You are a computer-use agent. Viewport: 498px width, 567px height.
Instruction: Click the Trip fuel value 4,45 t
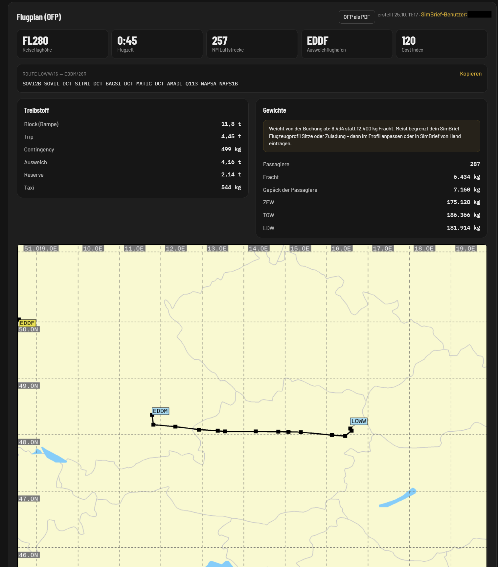click(x=231, y=137)
